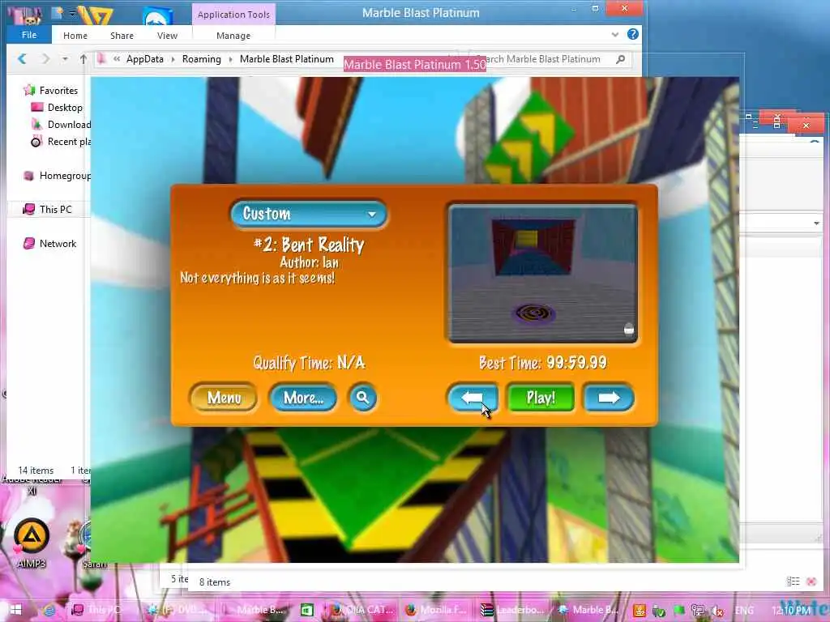Viewport: 830px width, 622px height.
Task: Click Marble Blast Platinum breadcrumb segment
Action: 286,59
